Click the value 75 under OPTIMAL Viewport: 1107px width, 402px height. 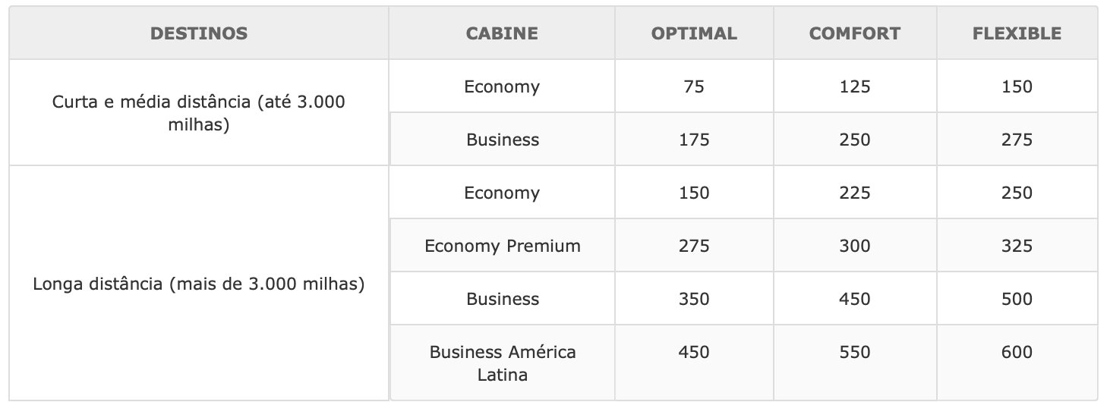tap(694, 86)
